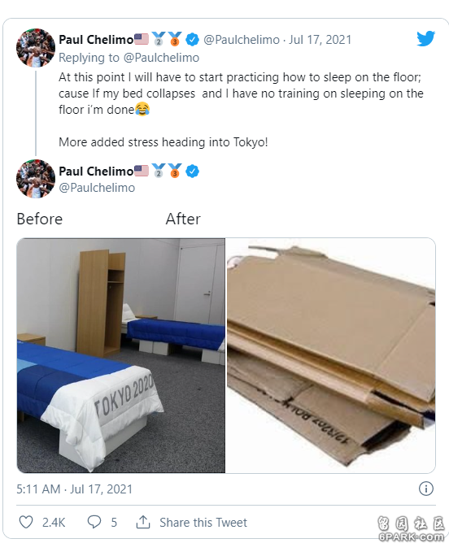Click the 6PARK.com watermark logo
This screenshot has height=543, width=449.
coord(412,528)
